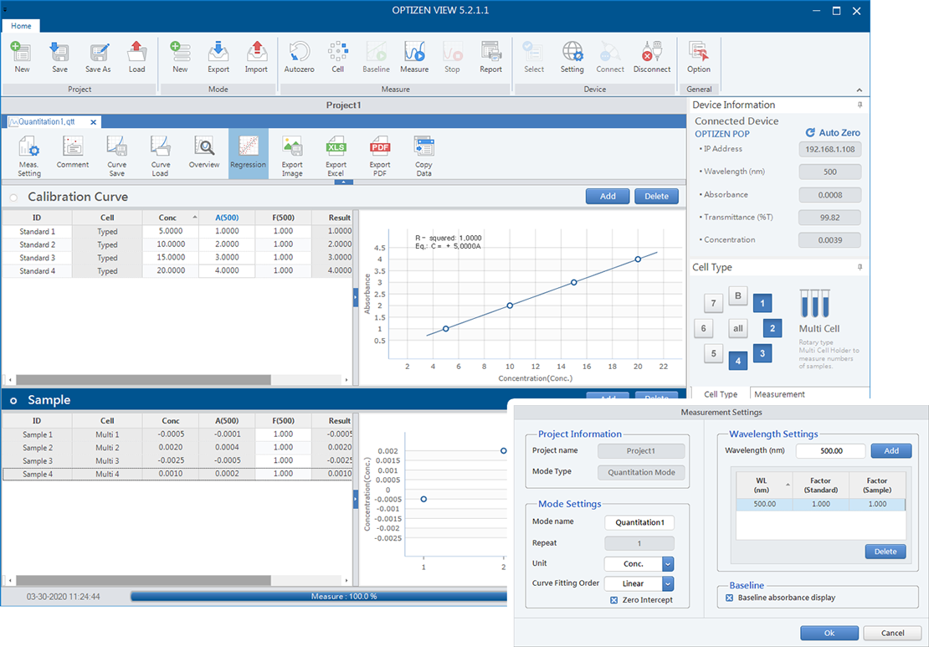Focus the Mode name input field
The width and height of the screenshot is (929, 647).
(639, 522)
